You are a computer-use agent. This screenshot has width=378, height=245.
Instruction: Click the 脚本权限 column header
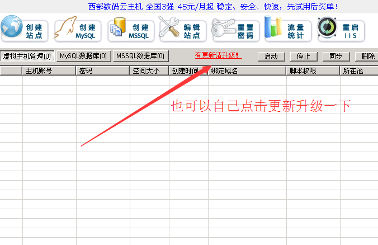pyautogui.click(x=313, y=70)
